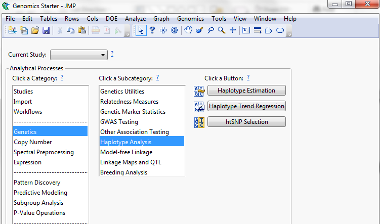Click the grayed run script icon
Image resolution: width=380 pixels, height=224 pixels.
118,30
